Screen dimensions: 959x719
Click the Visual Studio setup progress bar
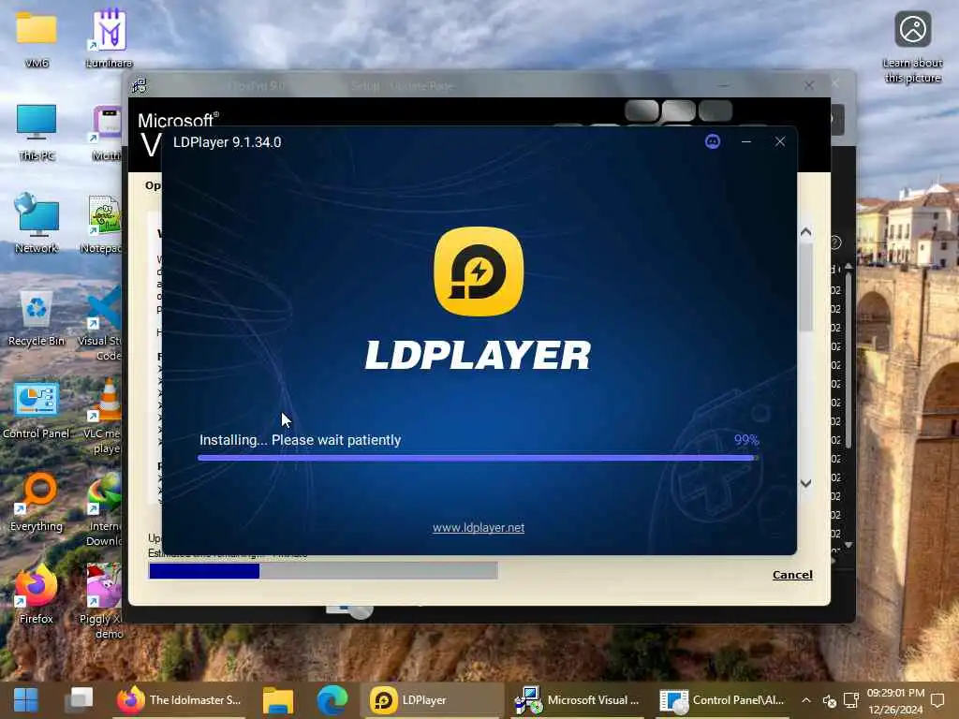point(323,571)
